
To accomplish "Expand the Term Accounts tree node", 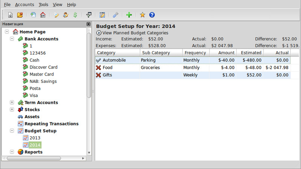I will pyautogui.click(x=12, y=102).
